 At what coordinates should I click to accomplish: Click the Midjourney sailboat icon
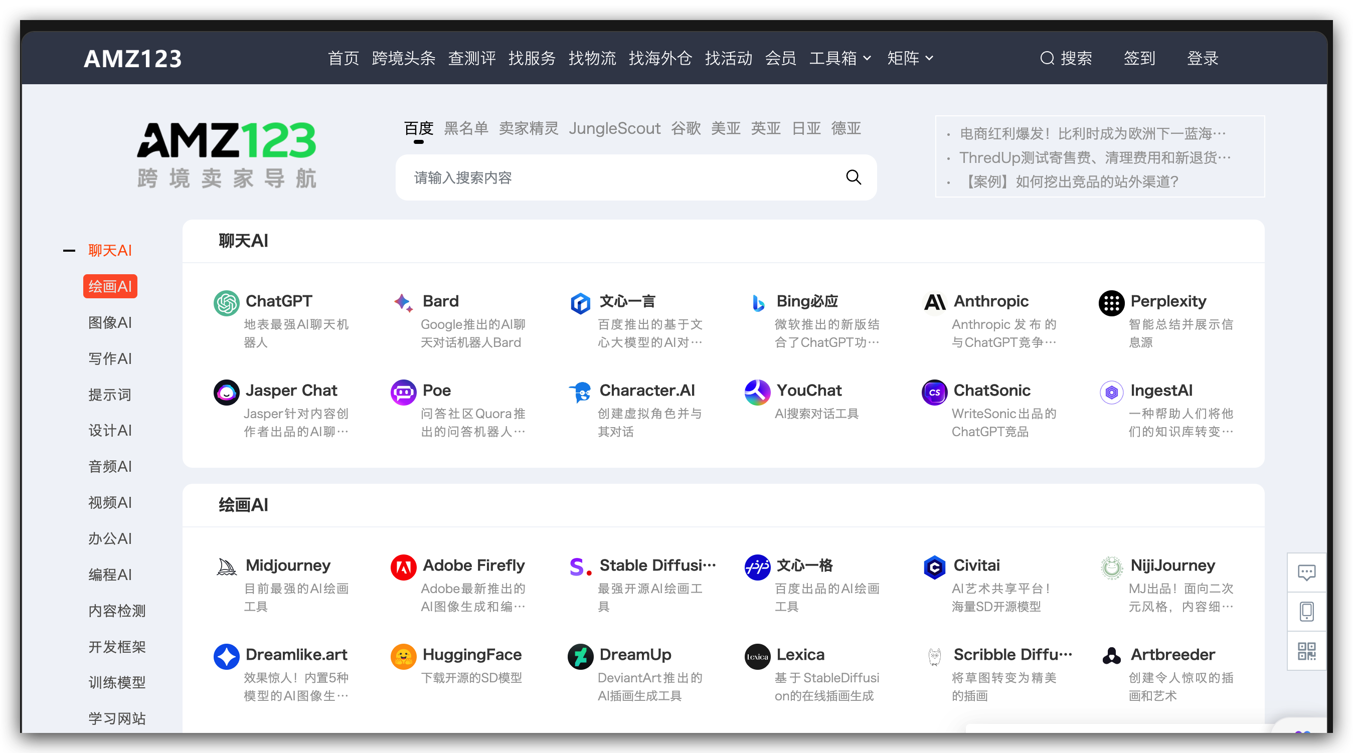pyautogui.click(x=226, y=567)
